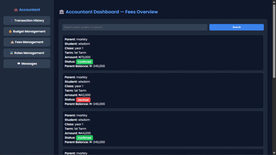Image resolution: width=276 pixels, height=155 pixels.
Task: Click the Confirmed badge on the ₦44,000 payment
Action: tap(84, 138)
